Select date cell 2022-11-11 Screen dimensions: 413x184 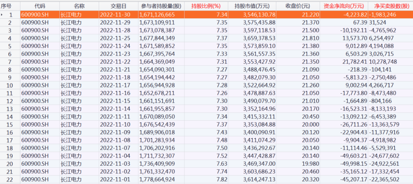tap(115, 117)
